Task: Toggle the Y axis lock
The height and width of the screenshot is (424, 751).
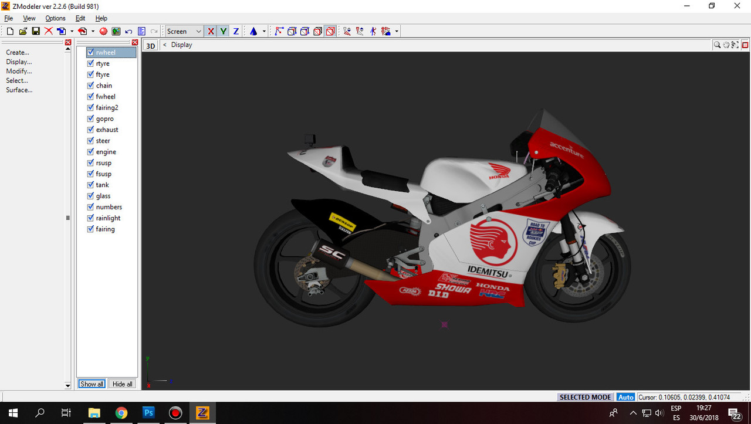Action: [224, 31]
